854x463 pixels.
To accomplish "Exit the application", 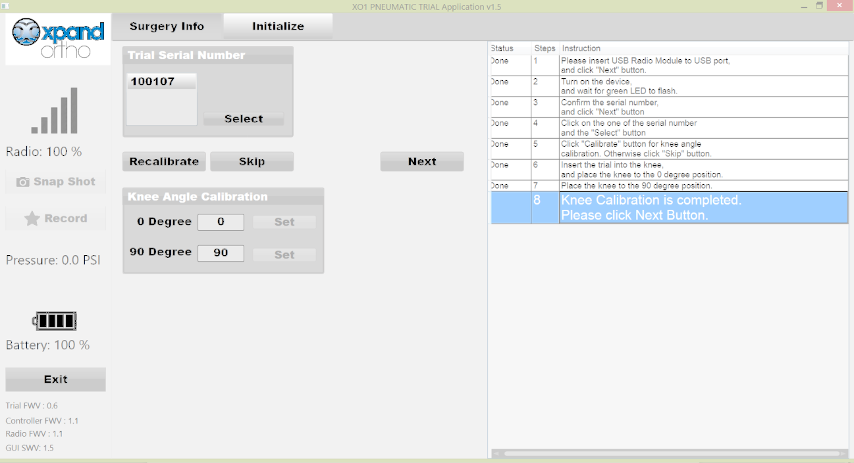I will [56, 379].
